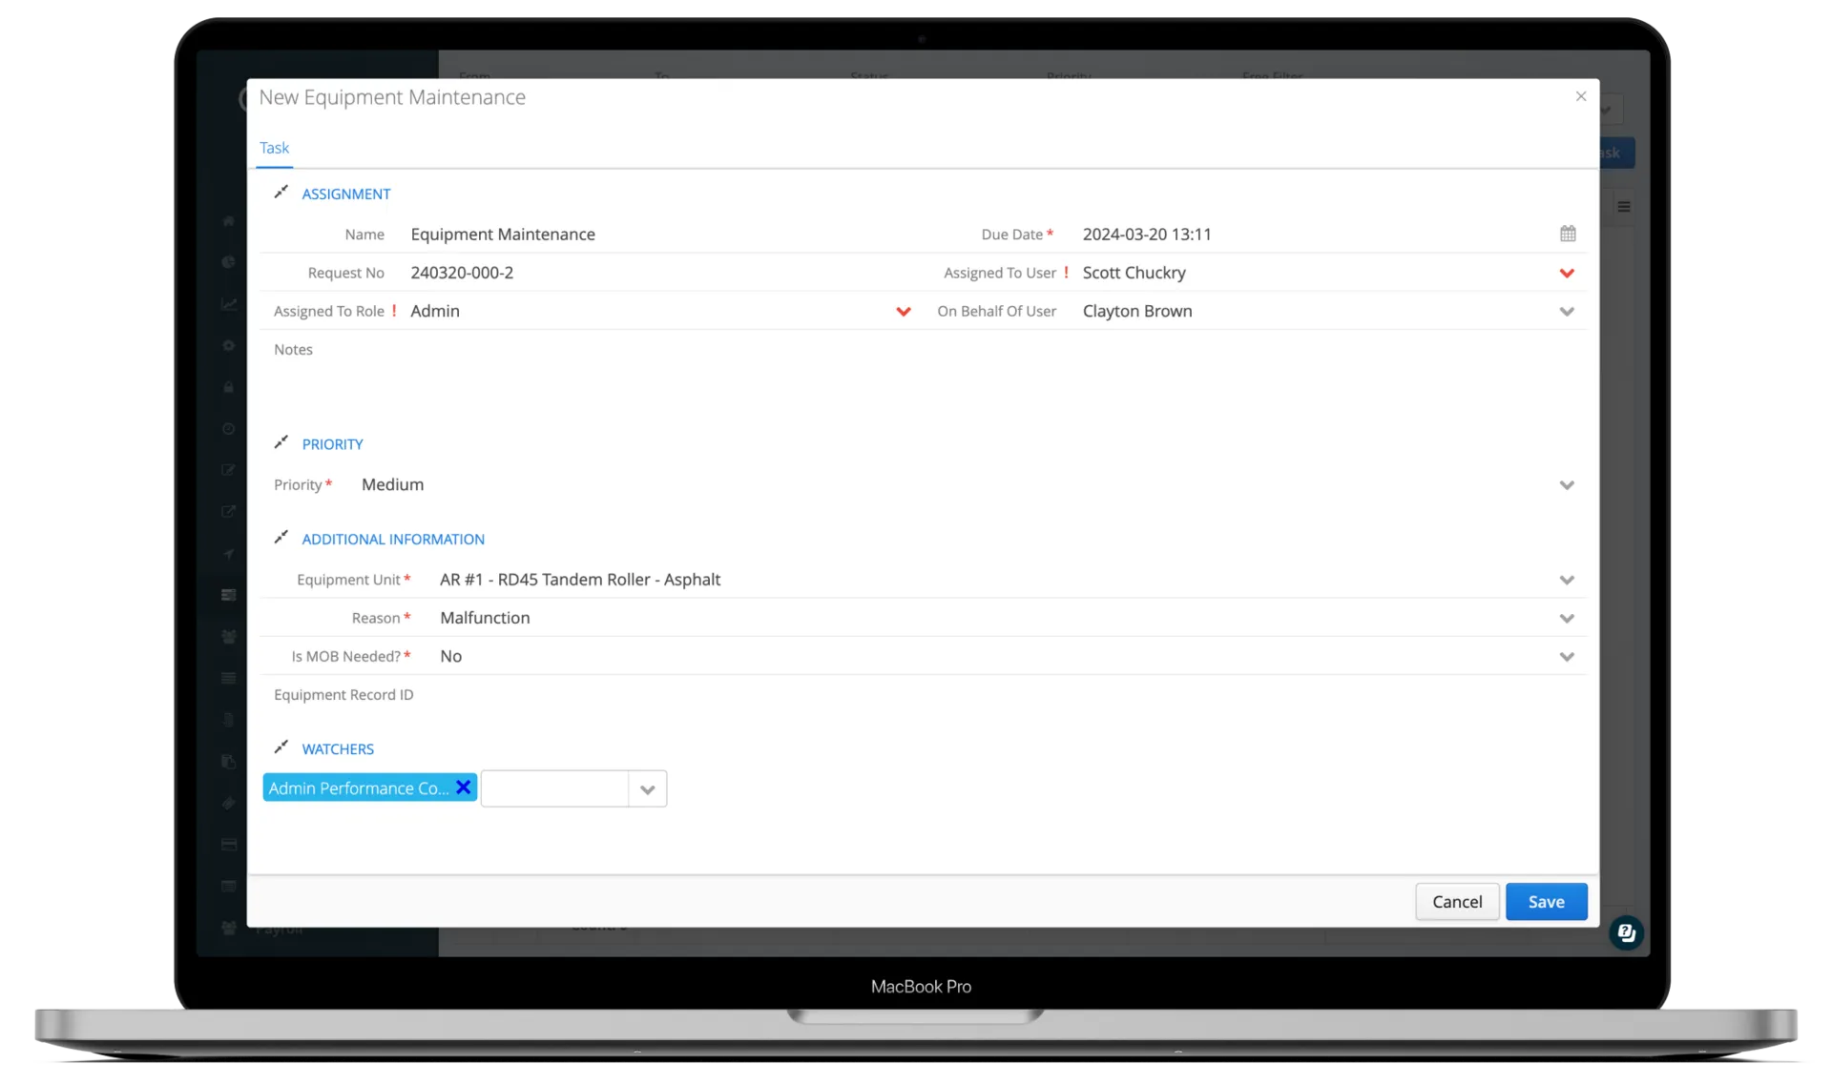
Task: Expand the Assigned To Role dropdown
Action: click(904, 312)
